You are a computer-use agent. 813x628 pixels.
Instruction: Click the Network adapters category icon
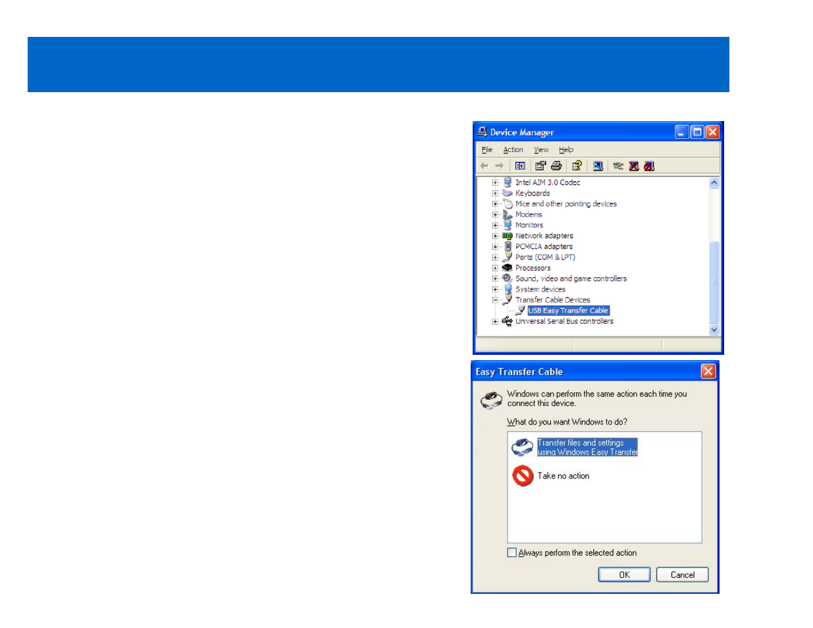[508, 236]
